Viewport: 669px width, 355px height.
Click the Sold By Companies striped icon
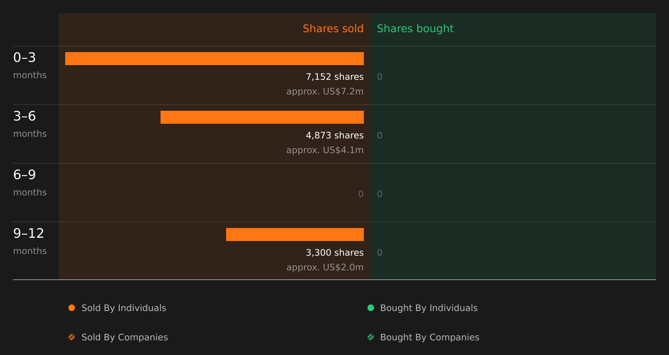point(72,337)
